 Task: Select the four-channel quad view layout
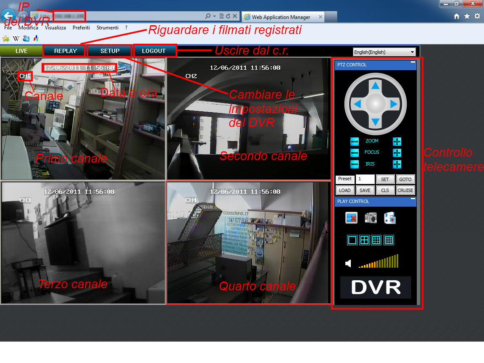point(364,240)
